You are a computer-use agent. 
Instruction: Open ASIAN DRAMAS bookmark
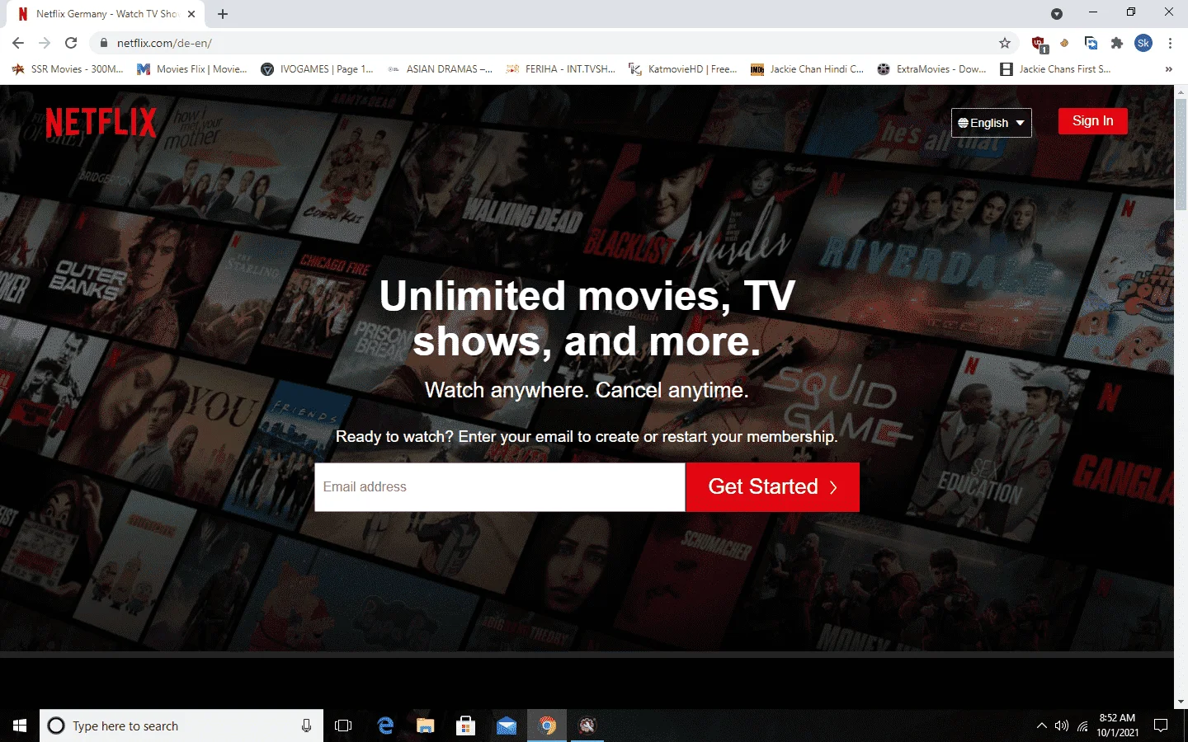click(x=440, y=69)
